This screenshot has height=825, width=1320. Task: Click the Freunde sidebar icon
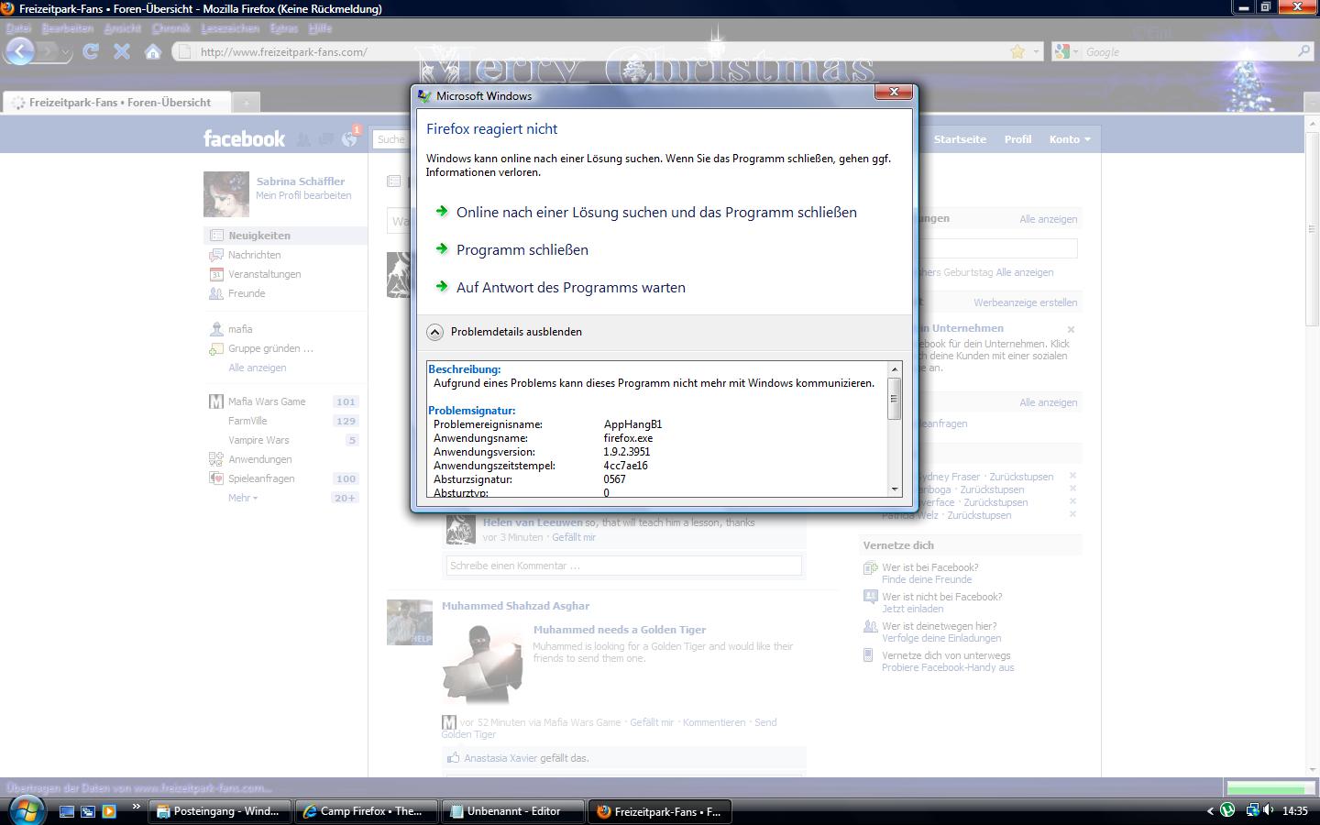click(216, 293)
